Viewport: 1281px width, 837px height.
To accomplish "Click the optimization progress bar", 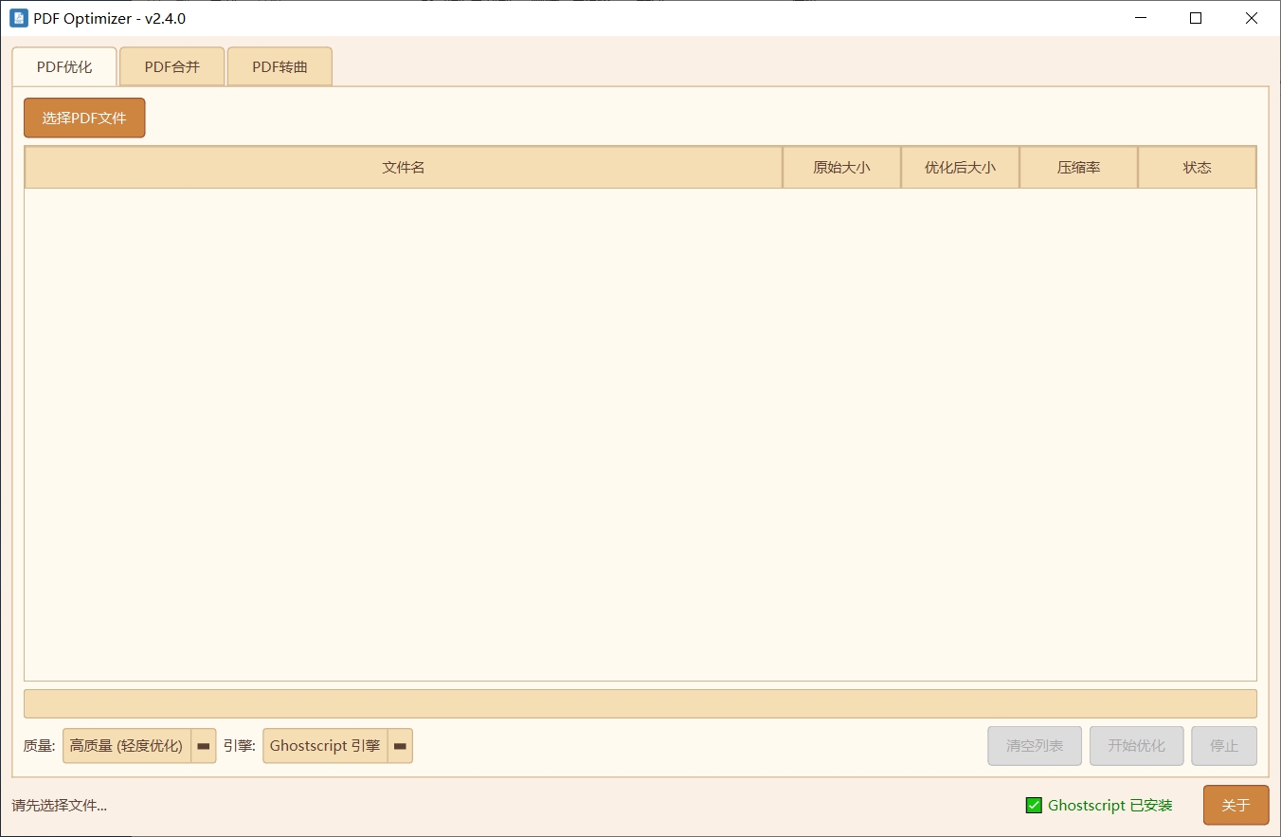I will pyautogui.click(x=640, y=703).
